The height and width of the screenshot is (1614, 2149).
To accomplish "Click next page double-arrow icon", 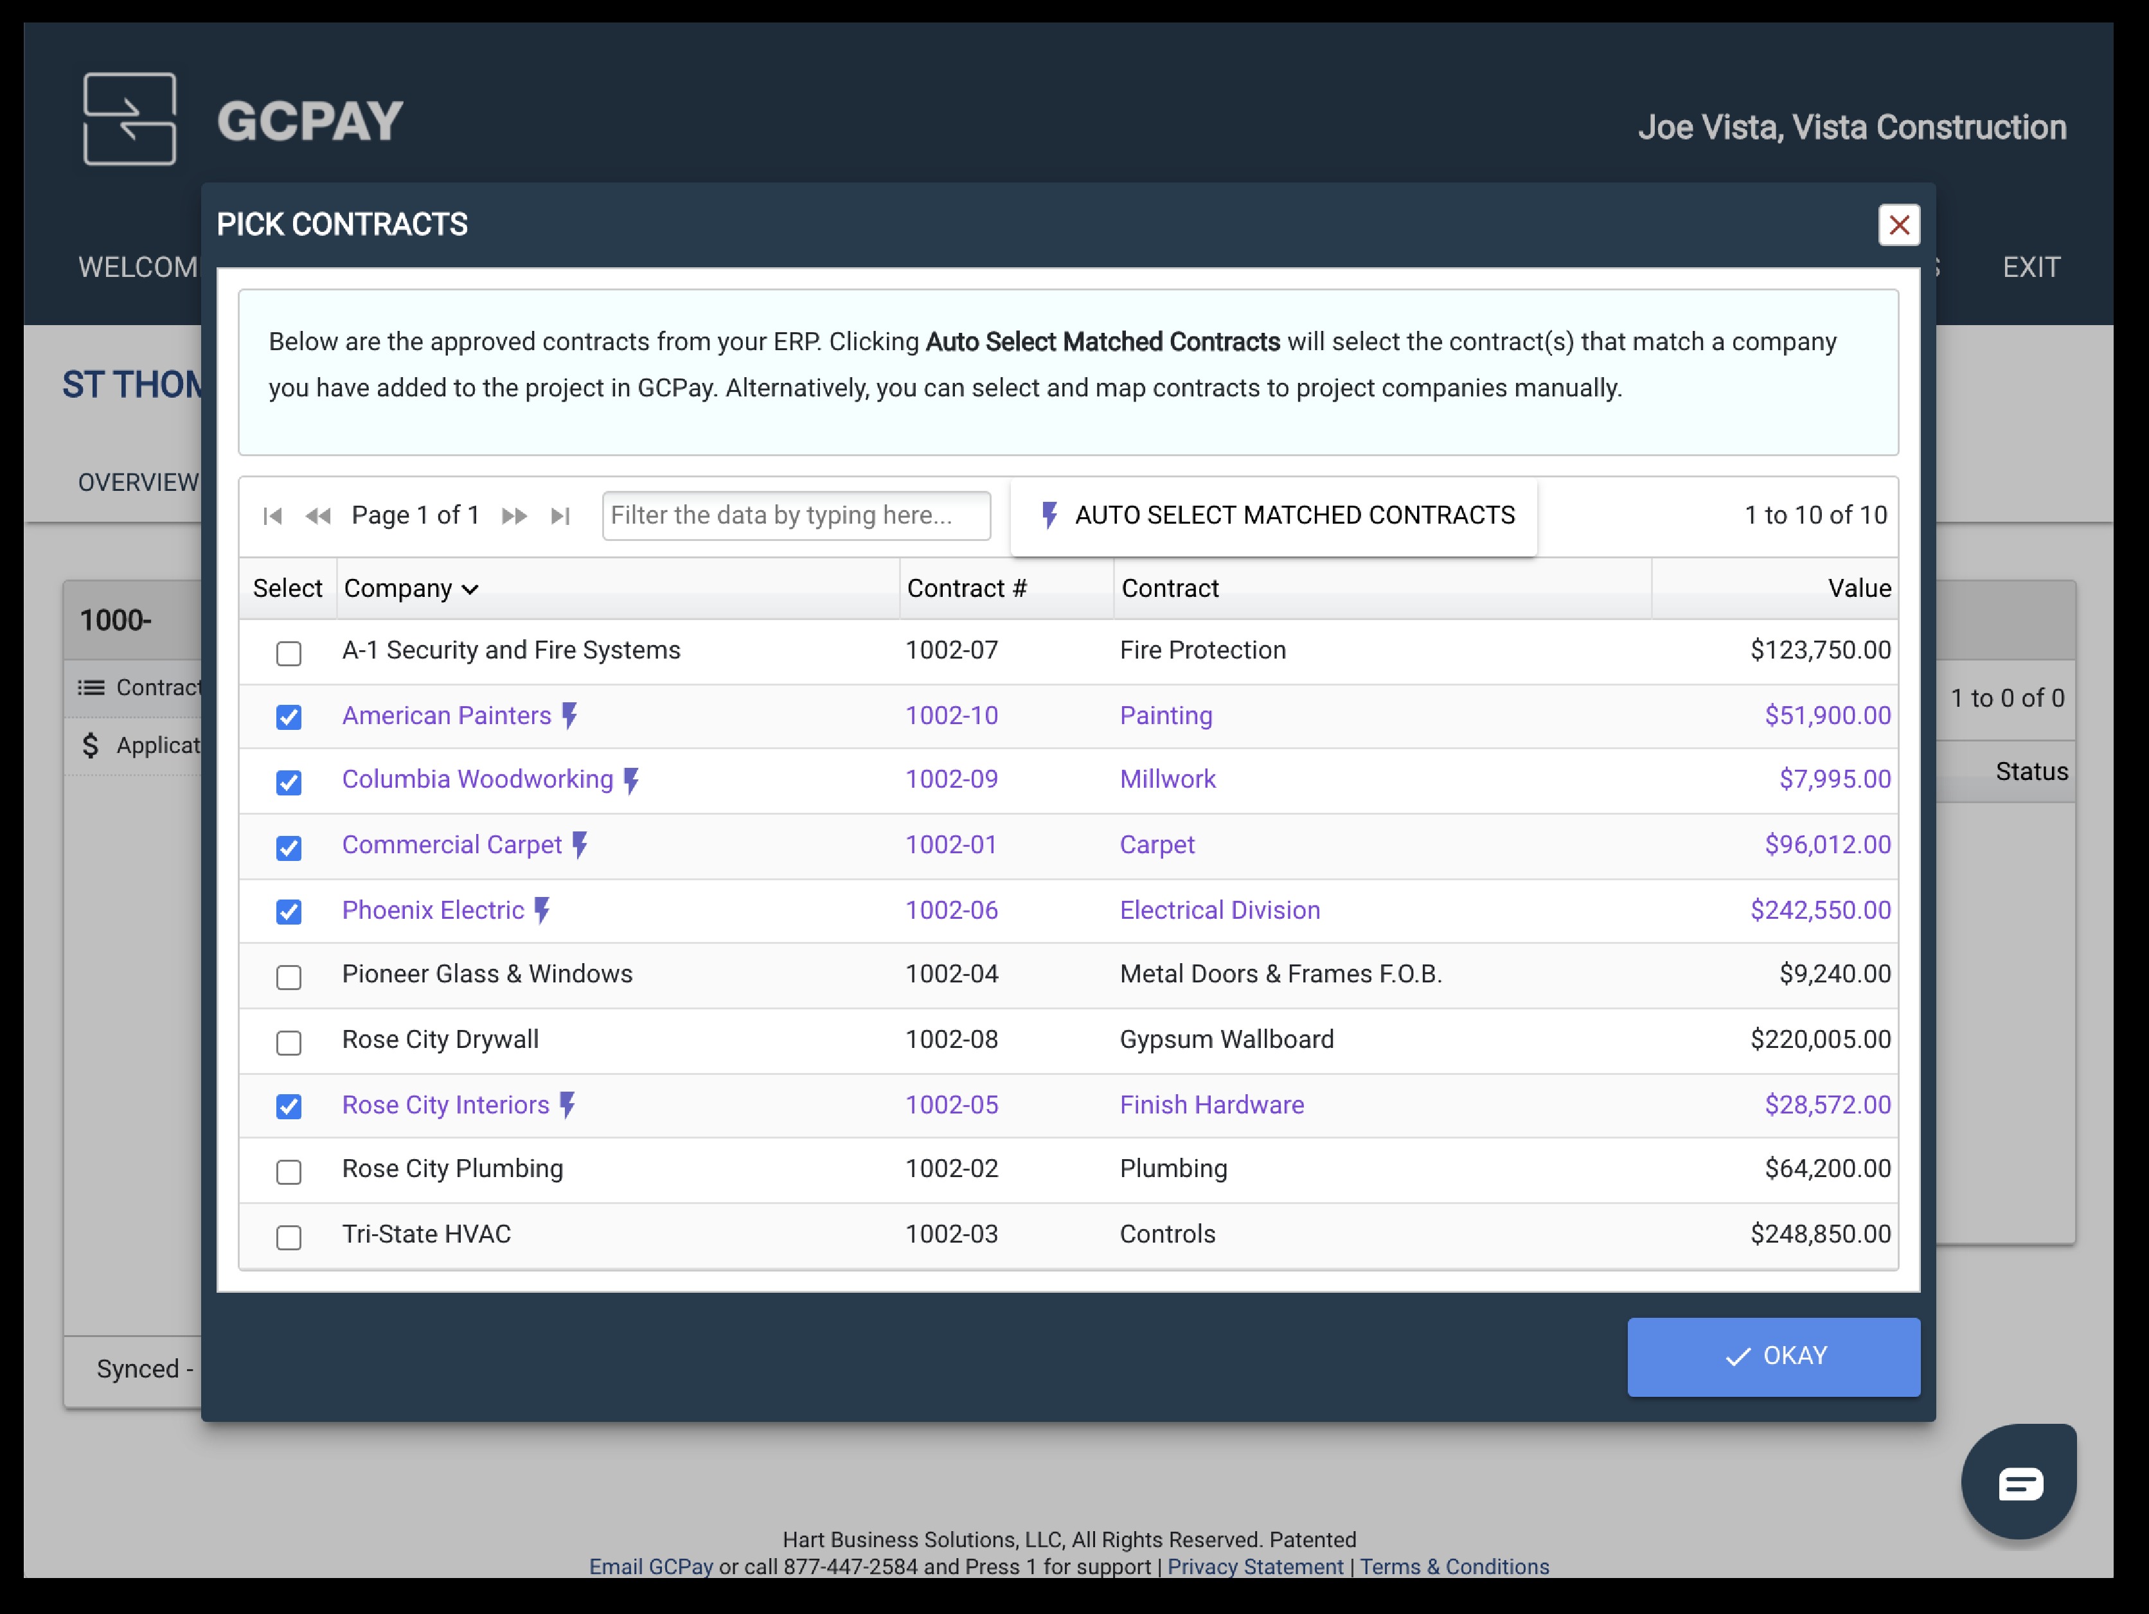I will (x=514, y=516).
